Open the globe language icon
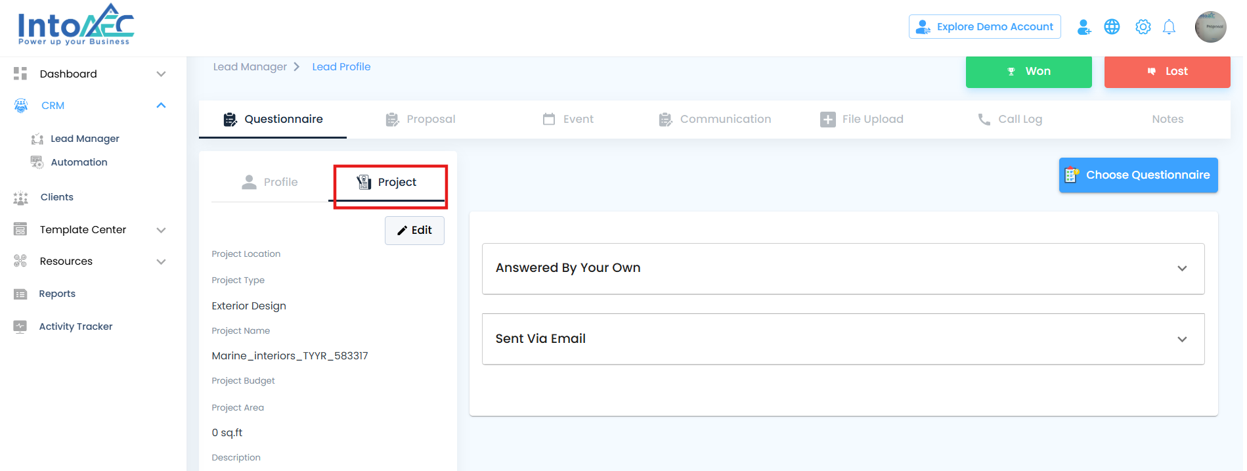 pyautogui.click(x=1112, y=27)
